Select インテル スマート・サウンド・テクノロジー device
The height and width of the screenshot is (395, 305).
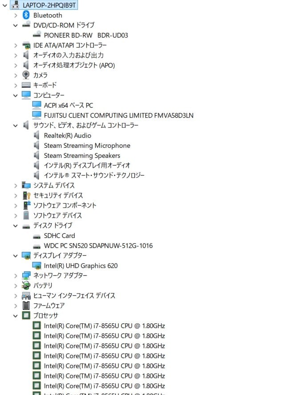pos(94,175)
